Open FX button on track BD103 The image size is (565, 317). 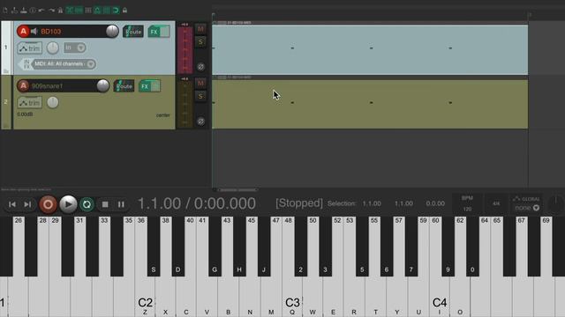(x=154, y=32)
